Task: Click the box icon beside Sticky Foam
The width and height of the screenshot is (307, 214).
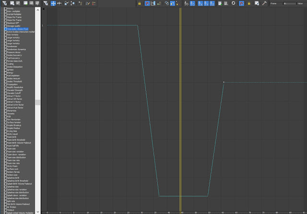Action: 5,166
